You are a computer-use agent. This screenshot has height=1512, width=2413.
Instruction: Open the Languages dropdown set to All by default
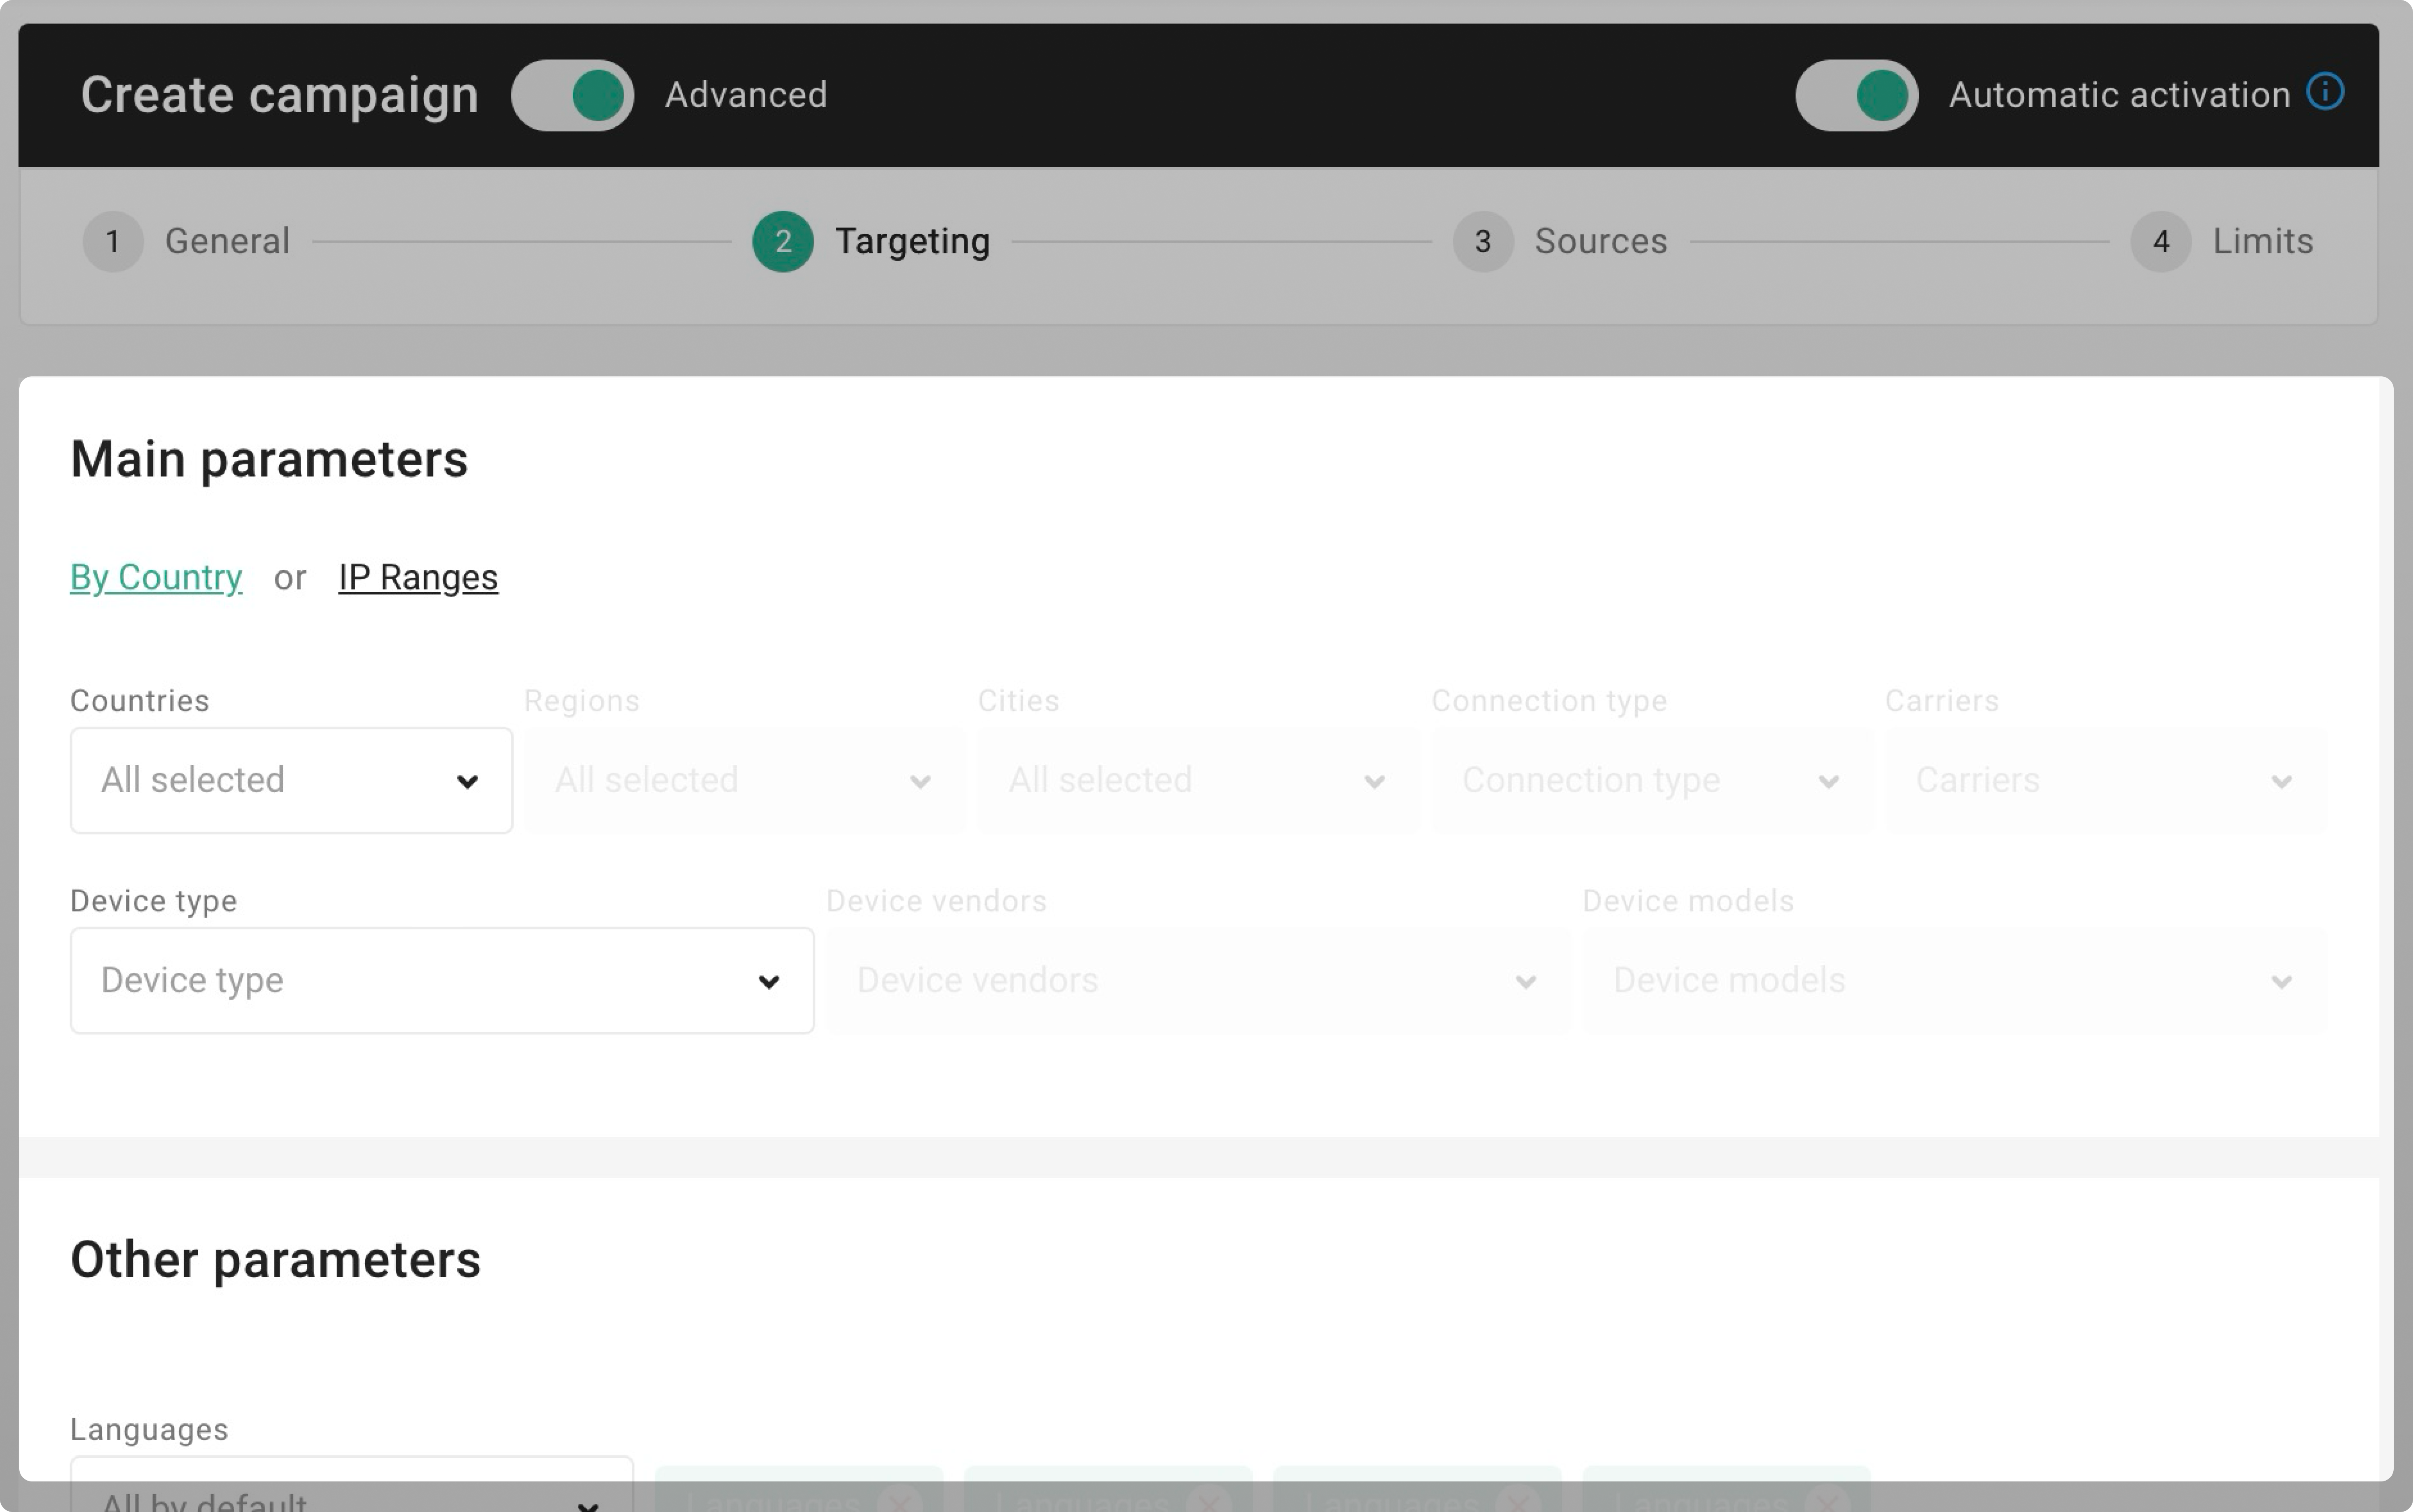[350, 1495]
